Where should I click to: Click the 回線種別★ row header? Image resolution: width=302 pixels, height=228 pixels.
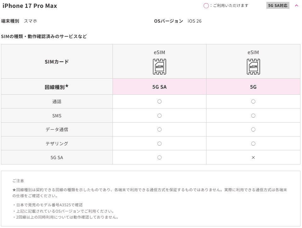pyautogui.click(x=57, y=87)
